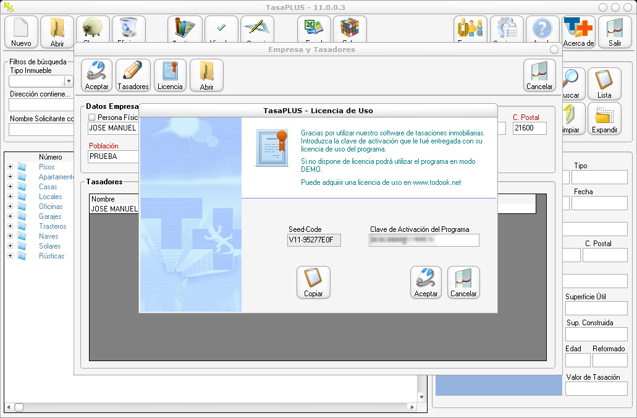Screen dimensions: 637x418
Task: Expand the Pisos tree node
Action: (x=11, y=167)
